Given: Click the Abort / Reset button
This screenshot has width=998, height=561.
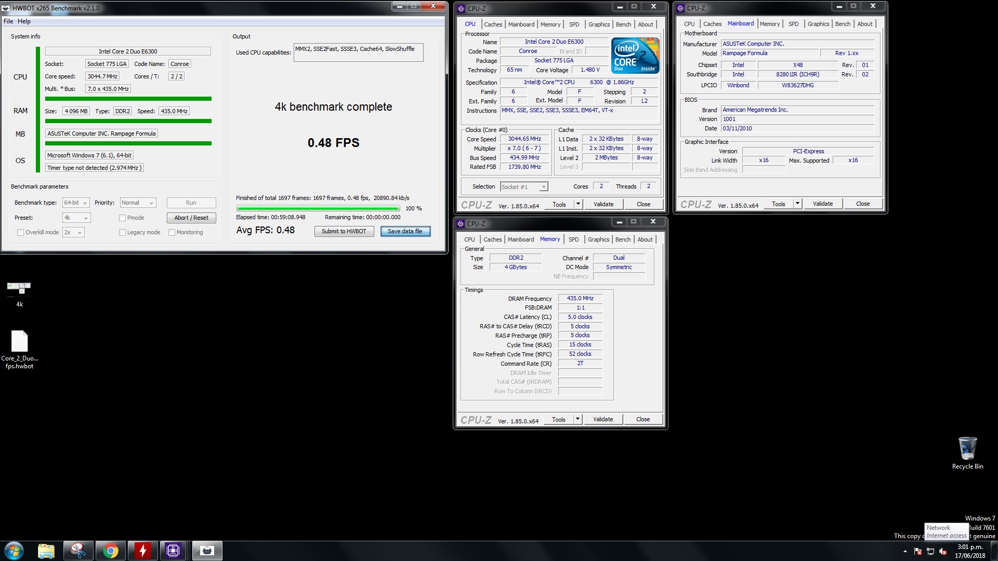Looking at the screenshot, I should pyautogui.click(x=191, y=218).
